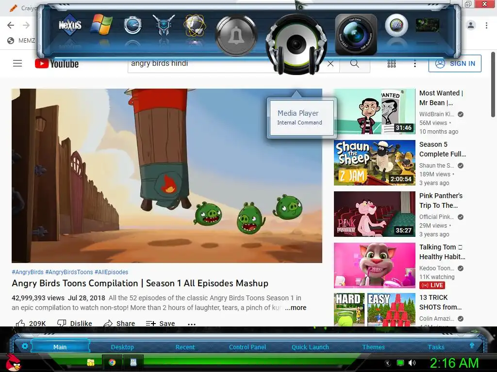Click the volume speaker tray icon
This screenshot has width=497, height=372.
coord(412,363)
